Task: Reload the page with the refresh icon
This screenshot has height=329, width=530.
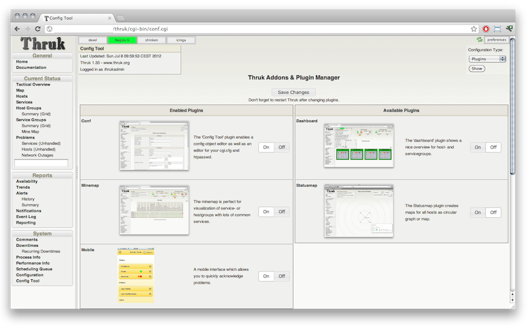Action: tap(37, 29)
